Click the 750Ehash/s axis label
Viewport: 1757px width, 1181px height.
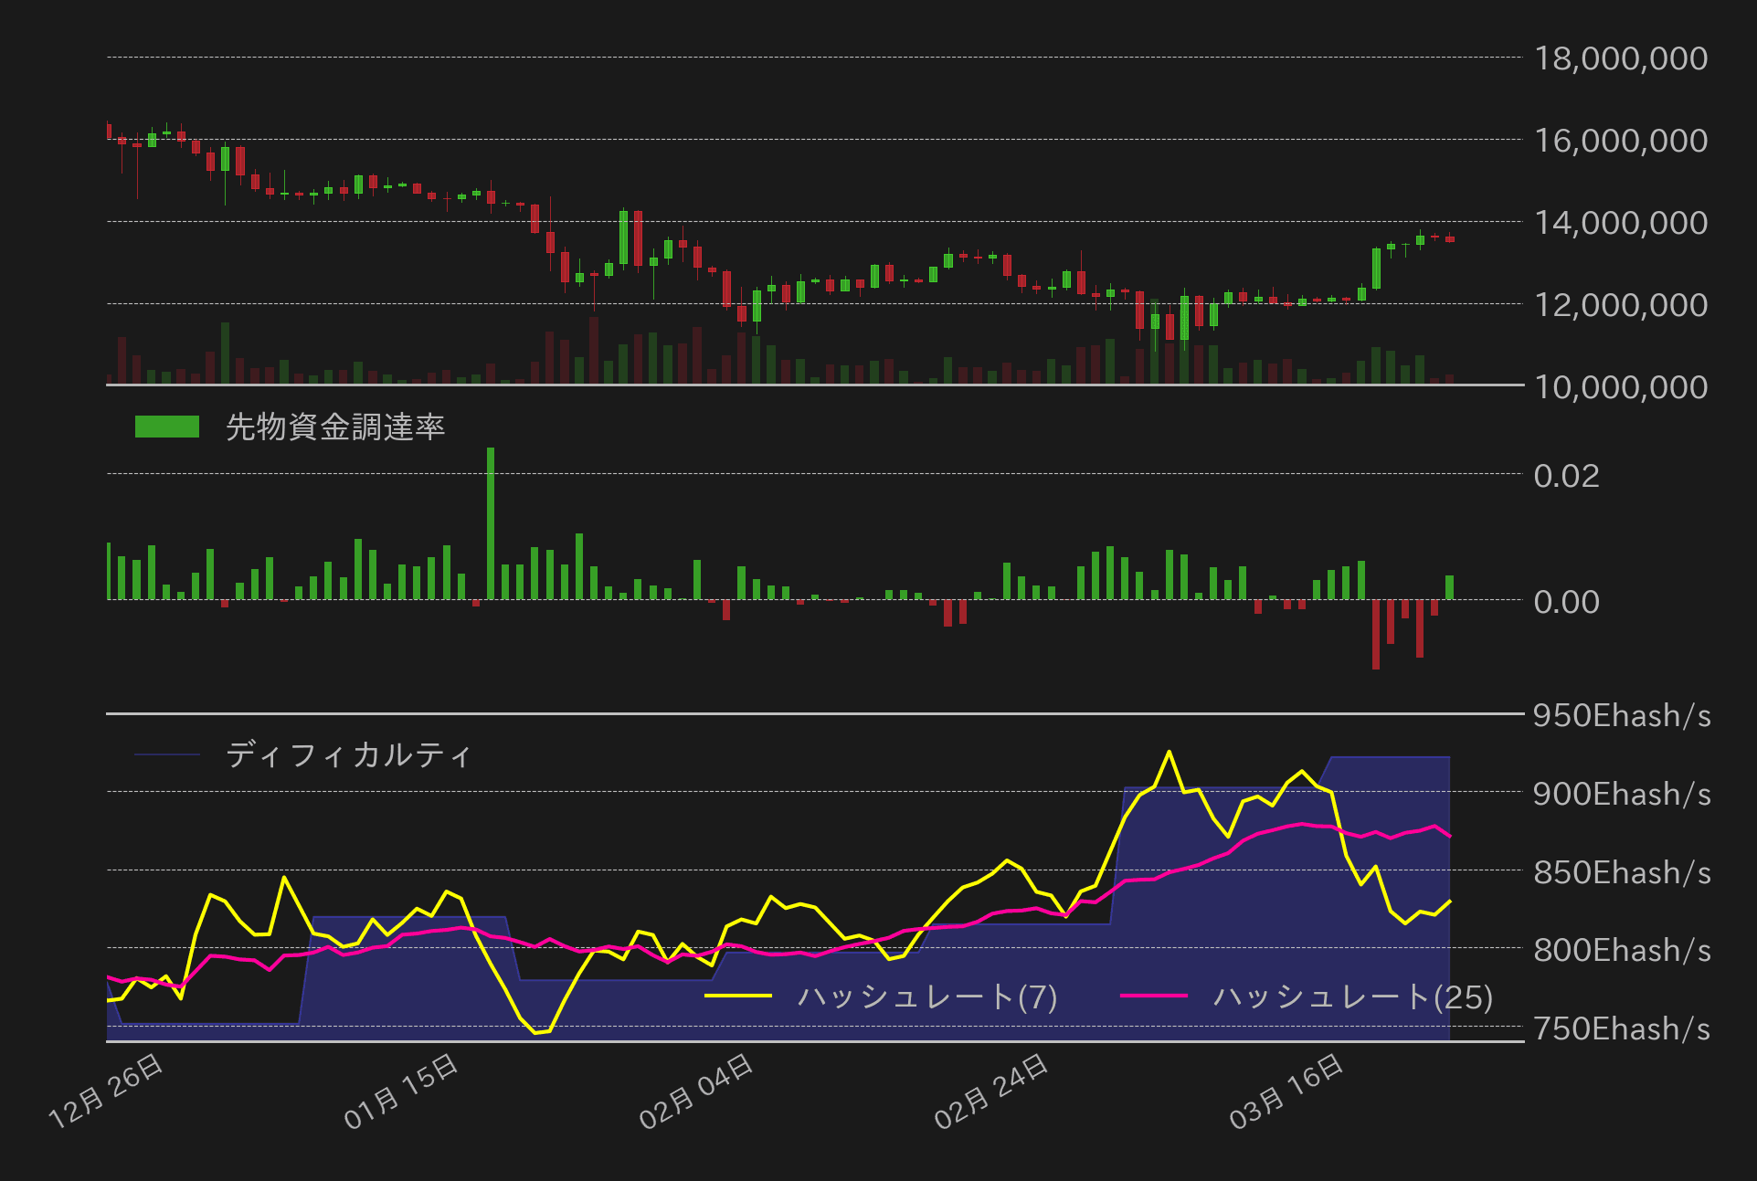[1621, 1028]
